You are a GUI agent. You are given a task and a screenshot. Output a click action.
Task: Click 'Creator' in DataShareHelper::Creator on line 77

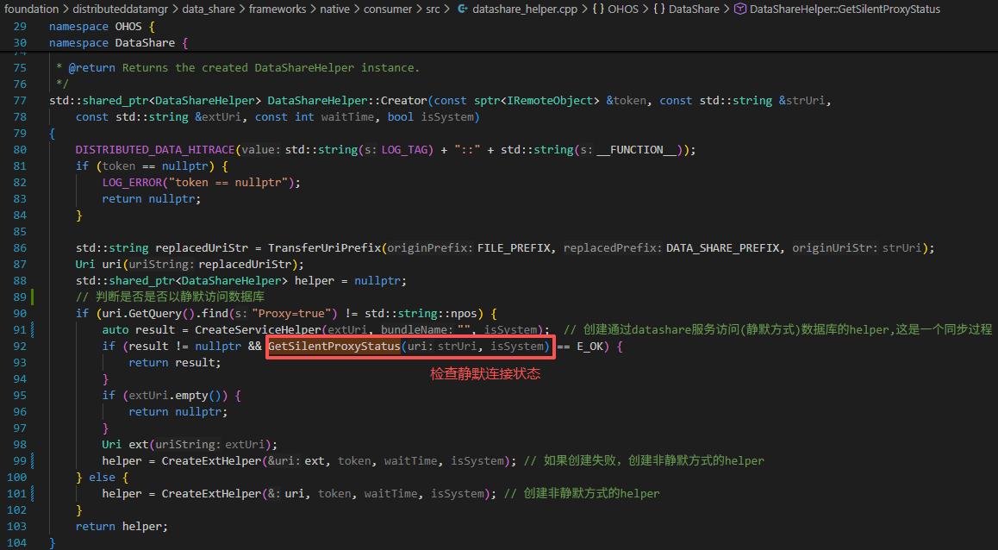[x=404, y=101]
